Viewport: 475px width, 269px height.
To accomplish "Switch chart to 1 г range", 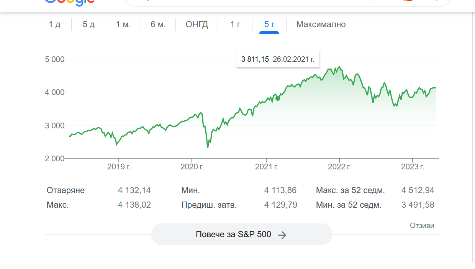I will (x=235, y=25).
